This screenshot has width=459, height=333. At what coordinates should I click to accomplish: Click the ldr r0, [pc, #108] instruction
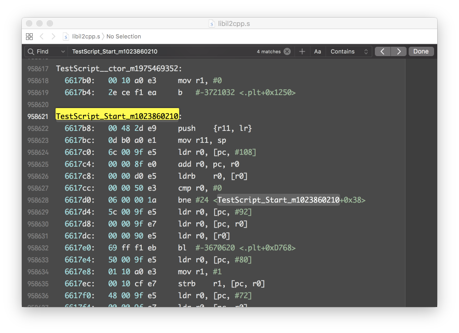click(217, 152)
